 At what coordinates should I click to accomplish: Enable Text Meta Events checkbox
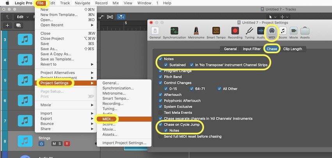[x=161, y=112]
